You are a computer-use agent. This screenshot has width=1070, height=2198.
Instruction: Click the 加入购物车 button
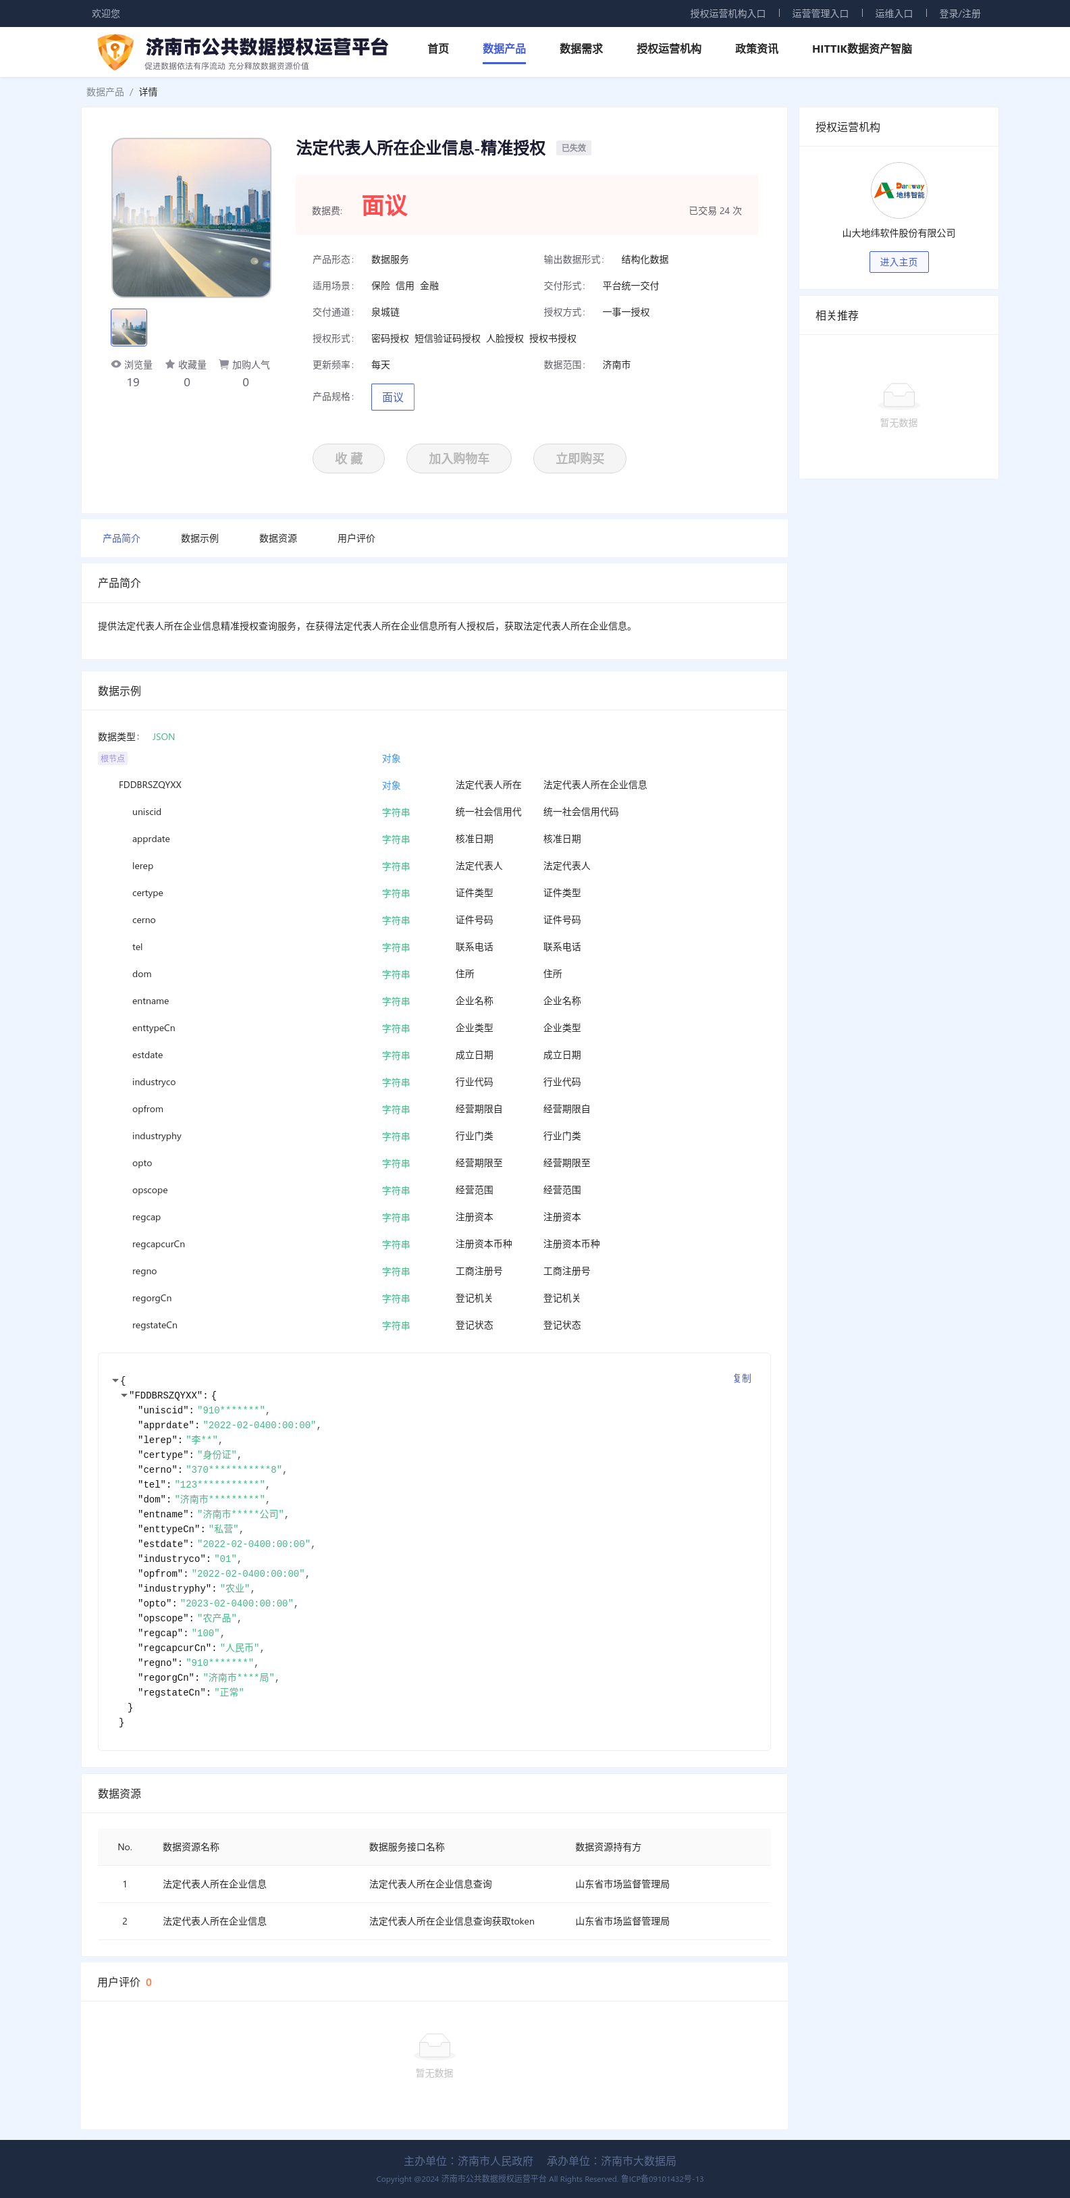pyautogui.click(x=459, y=459)
